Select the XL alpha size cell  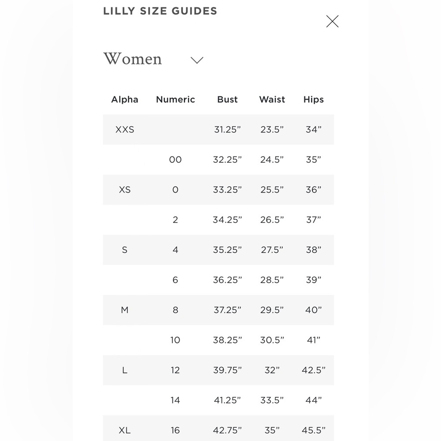coord(125,430)
